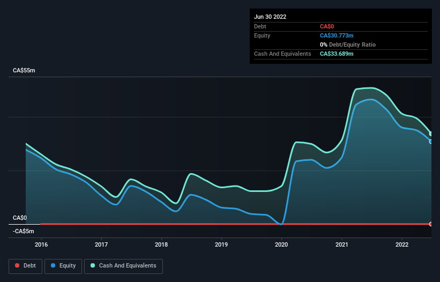The image size is (440, 282).
Task: Click the CA$33.689m cash value
Action: point(337,54)
